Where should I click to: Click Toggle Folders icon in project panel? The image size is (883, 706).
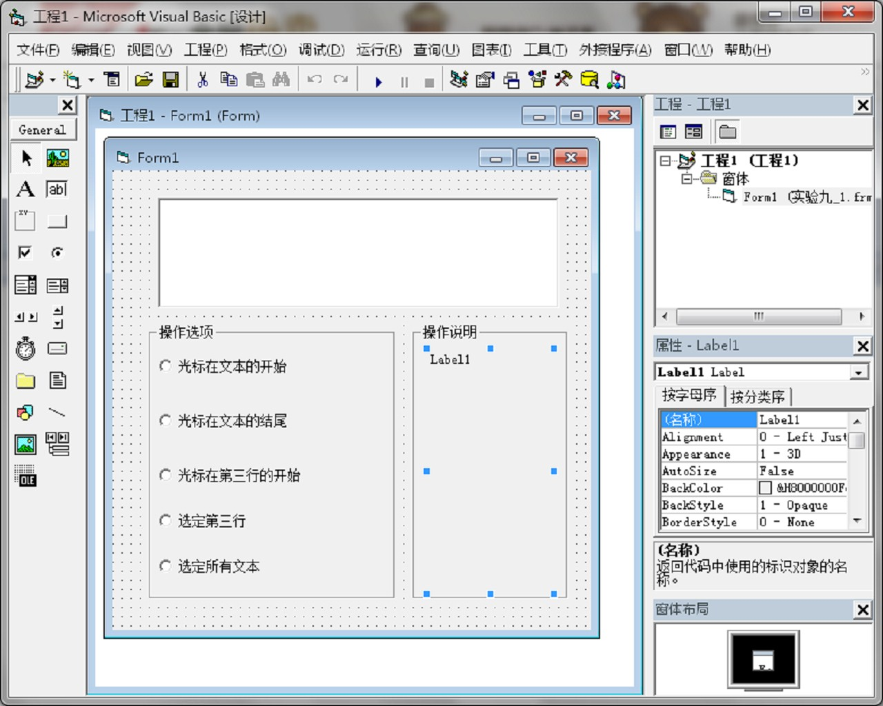[x=728, y=131]
